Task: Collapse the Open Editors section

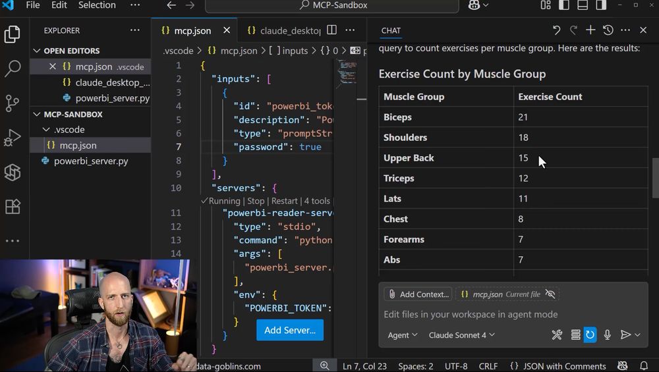Action: pos(37,51)
